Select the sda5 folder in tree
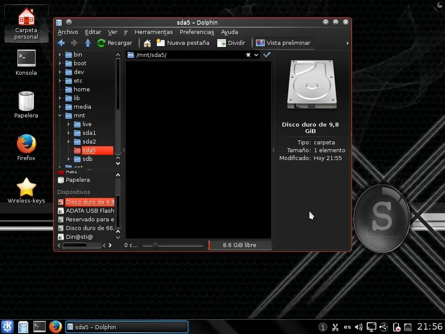Screen dimensions: 445x334 (93, 150)
